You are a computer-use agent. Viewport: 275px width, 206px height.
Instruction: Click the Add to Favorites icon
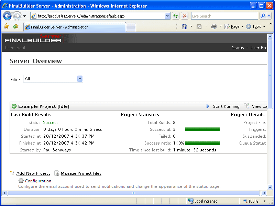15,26
